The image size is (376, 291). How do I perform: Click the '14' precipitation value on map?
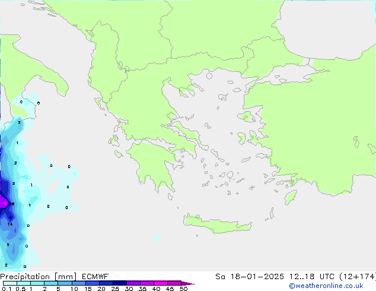pyautogui.click(x=10, y=224)
